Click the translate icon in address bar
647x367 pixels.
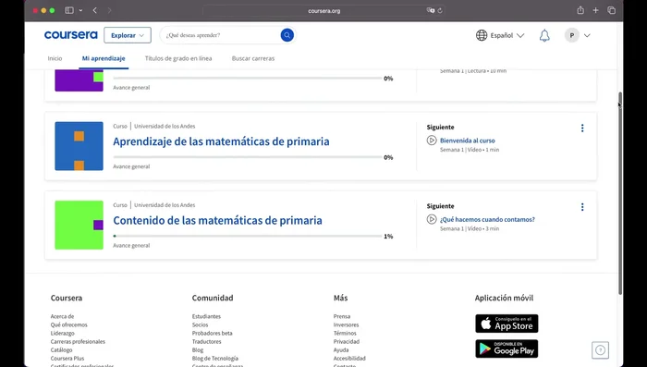tap(431, 11)
